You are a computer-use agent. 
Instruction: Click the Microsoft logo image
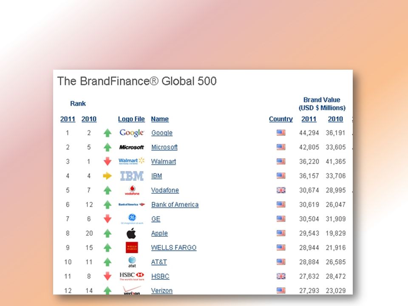click(131, 147)
